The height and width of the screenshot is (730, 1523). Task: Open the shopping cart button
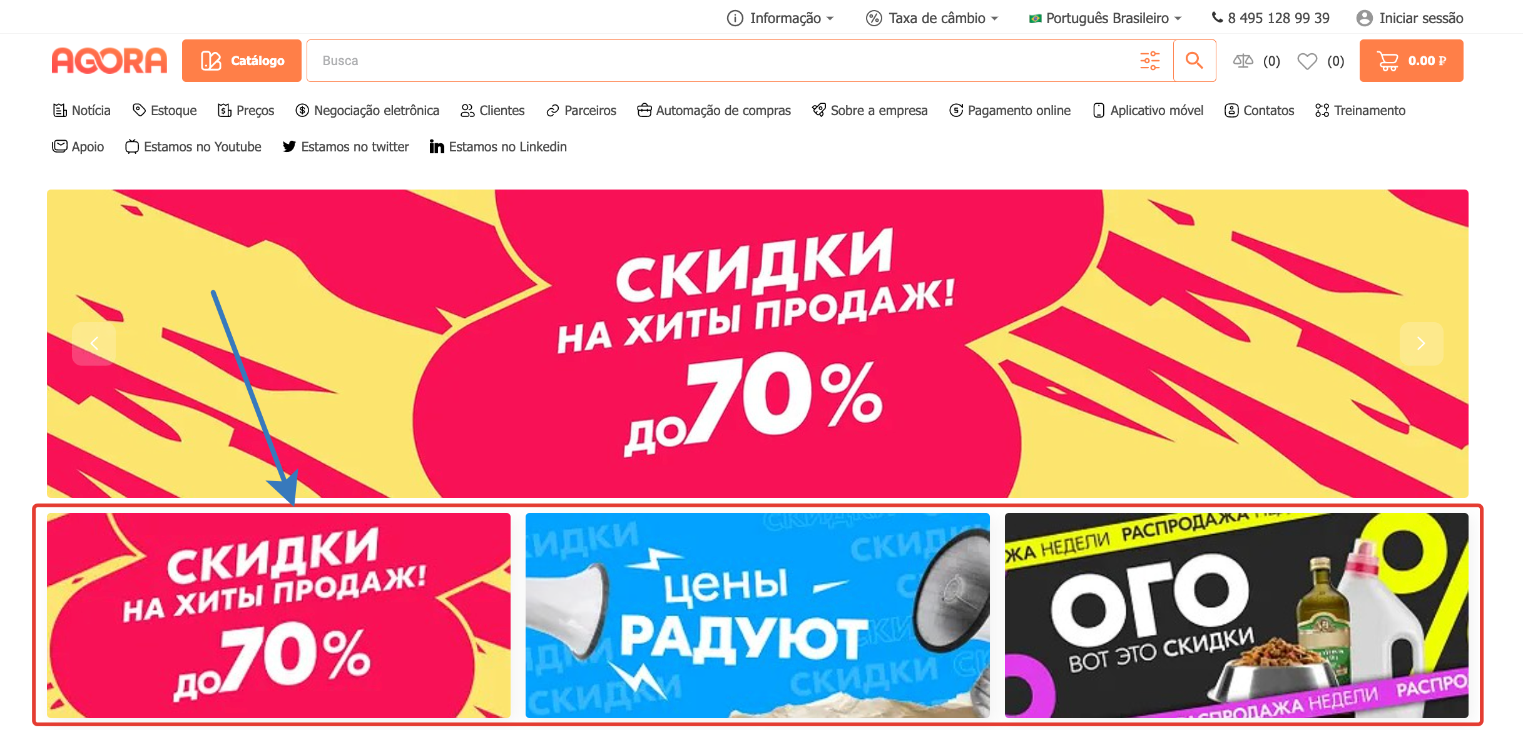1411,61
